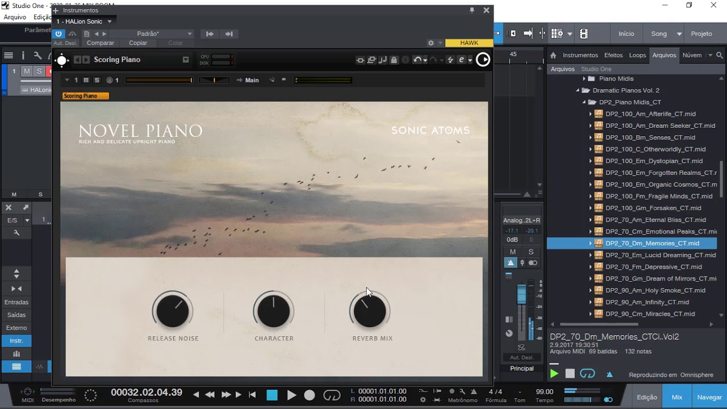This screenshot has height=409, width=727.
Task: Toggle the plugin power bypass button
Action: coord(59,34)
